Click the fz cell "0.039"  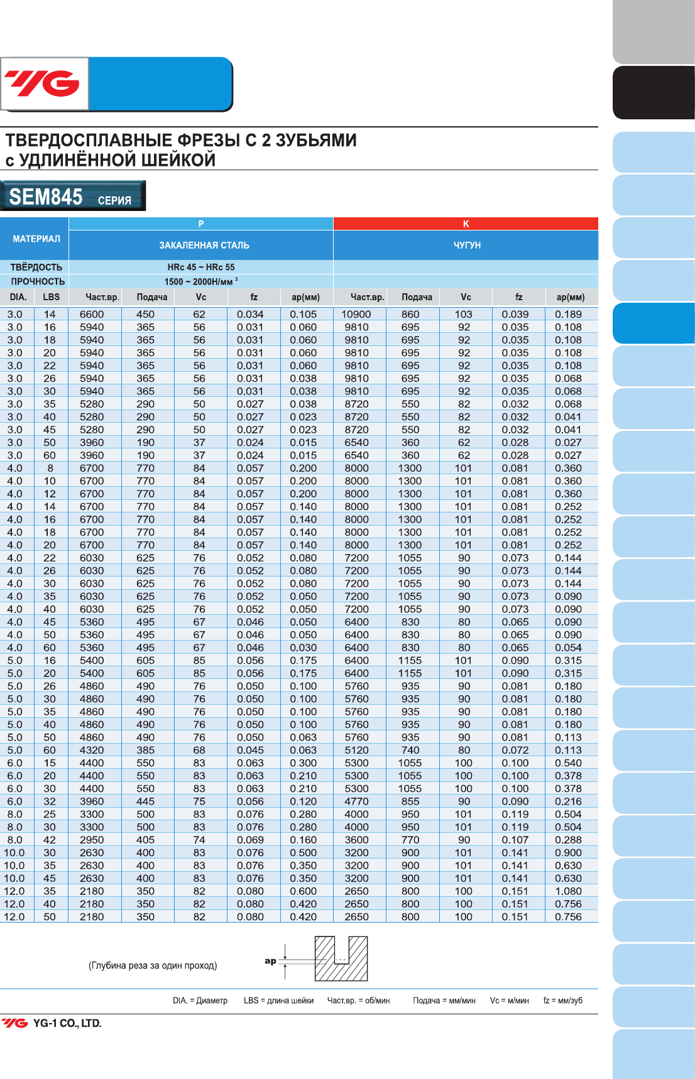515,314
